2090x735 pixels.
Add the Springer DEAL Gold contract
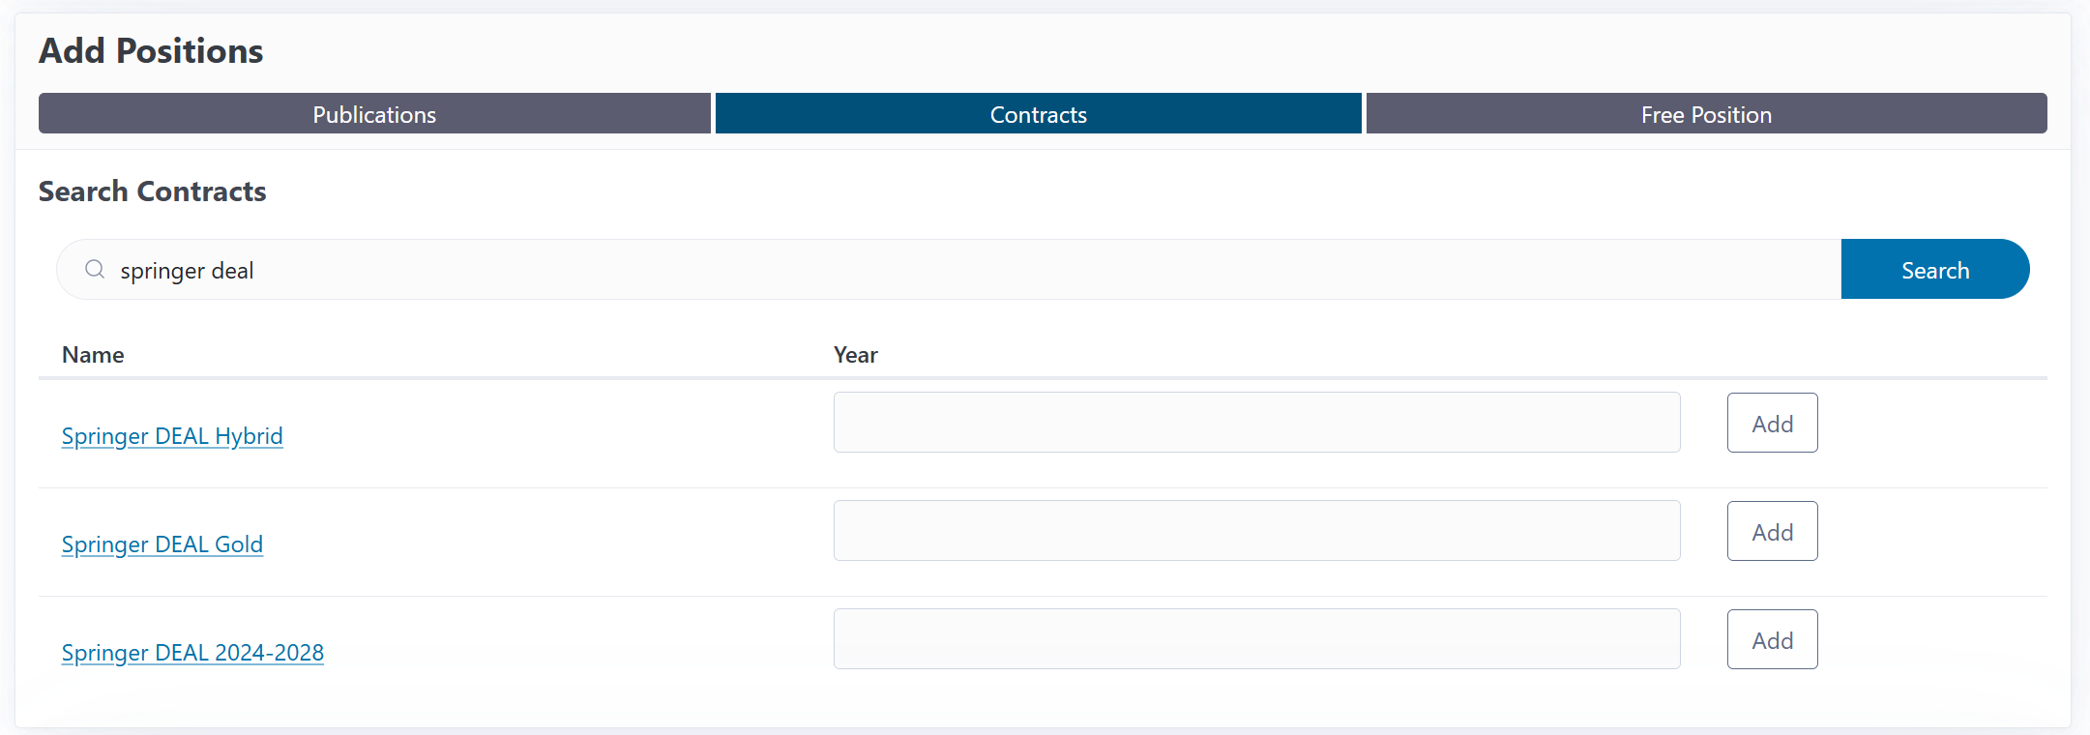pyautogui.click(x=1772, y=531)
